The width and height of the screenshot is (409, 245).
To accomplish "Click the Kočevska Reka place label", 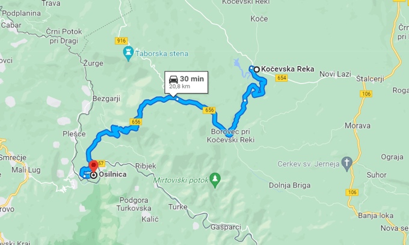I will tap(288, 69).
